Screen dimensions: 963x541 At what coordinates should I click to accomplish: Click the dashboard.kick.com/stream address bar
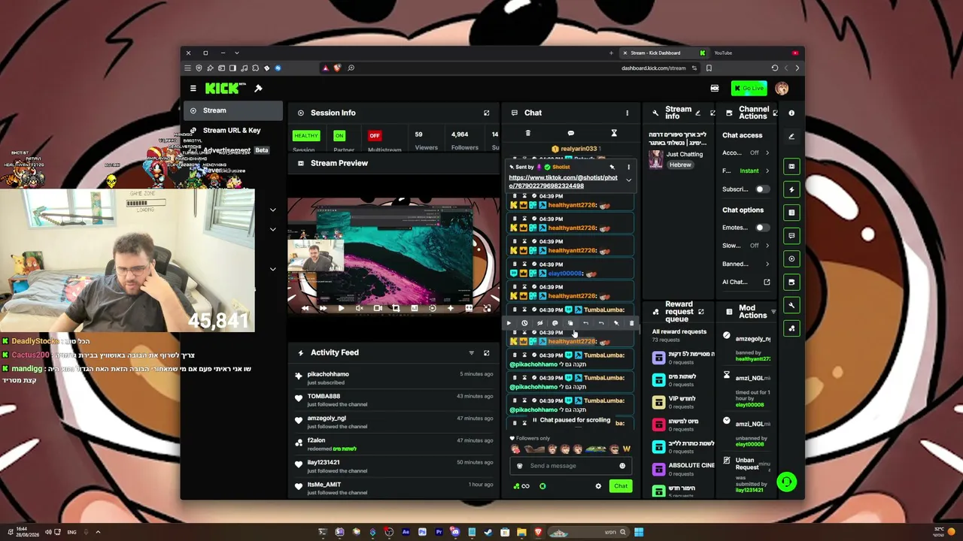coord(654,68)
